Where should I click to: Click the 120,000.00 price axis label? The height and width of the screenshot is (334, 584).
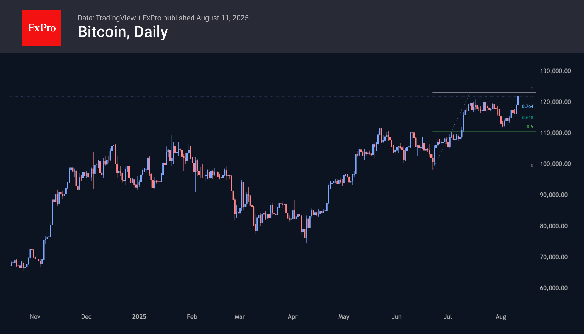(555, 102)
